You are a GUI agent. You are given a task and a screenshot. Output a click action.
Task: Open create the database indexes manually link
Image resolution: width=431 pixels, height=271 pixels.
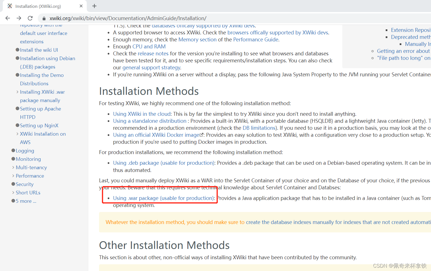338,222
